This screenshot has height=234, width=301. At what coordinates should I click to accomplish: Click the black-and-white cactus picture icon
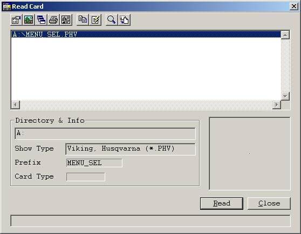[66, 20]
